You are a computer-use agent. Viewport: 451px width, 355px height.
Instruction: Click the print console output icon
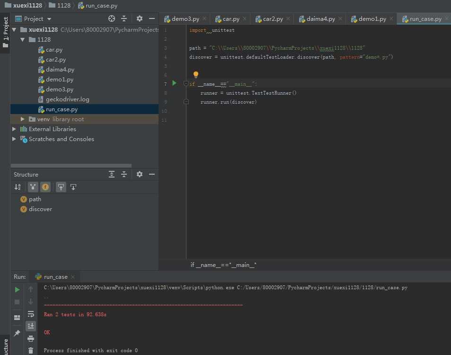(x=31, y=338)
